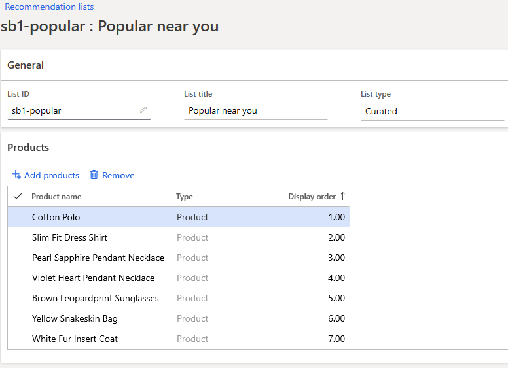
Task: Click the Type column header
Action: click(x=185, y=197)
